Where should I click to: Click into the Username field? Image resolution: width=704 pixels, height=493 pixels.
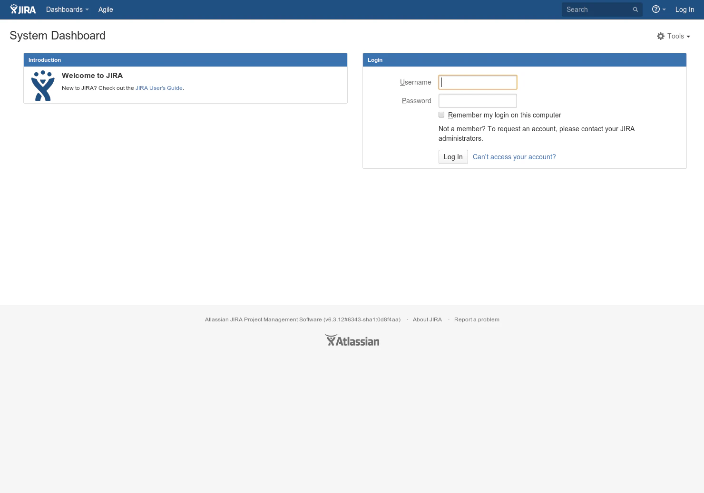[478, 82]
